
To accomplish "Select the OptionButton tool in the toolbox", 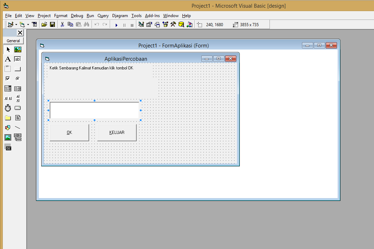I will click(17, 78).
